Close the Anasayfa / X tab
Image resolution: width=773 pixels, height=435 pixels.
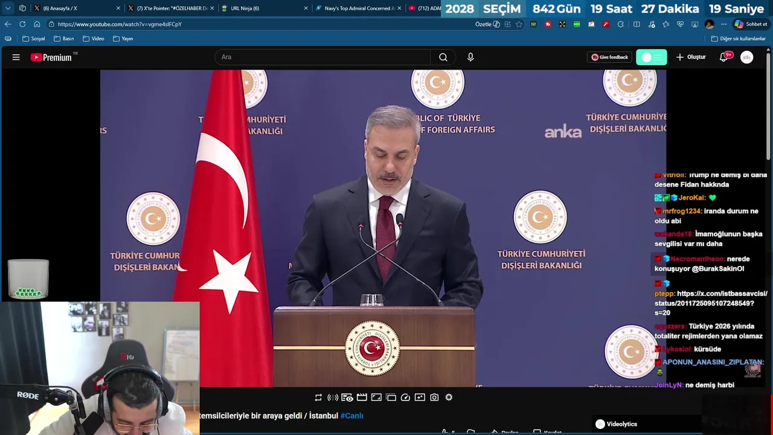coord(118,8)
